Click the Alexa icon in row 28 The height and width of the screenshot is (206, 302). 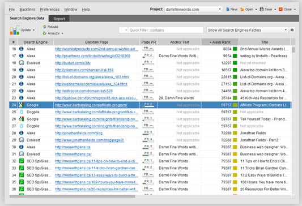(22, 133)
